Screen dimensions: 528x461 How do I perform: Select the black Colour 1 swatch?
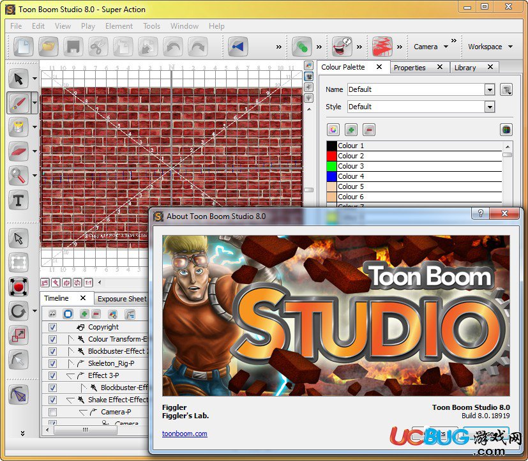332,146
